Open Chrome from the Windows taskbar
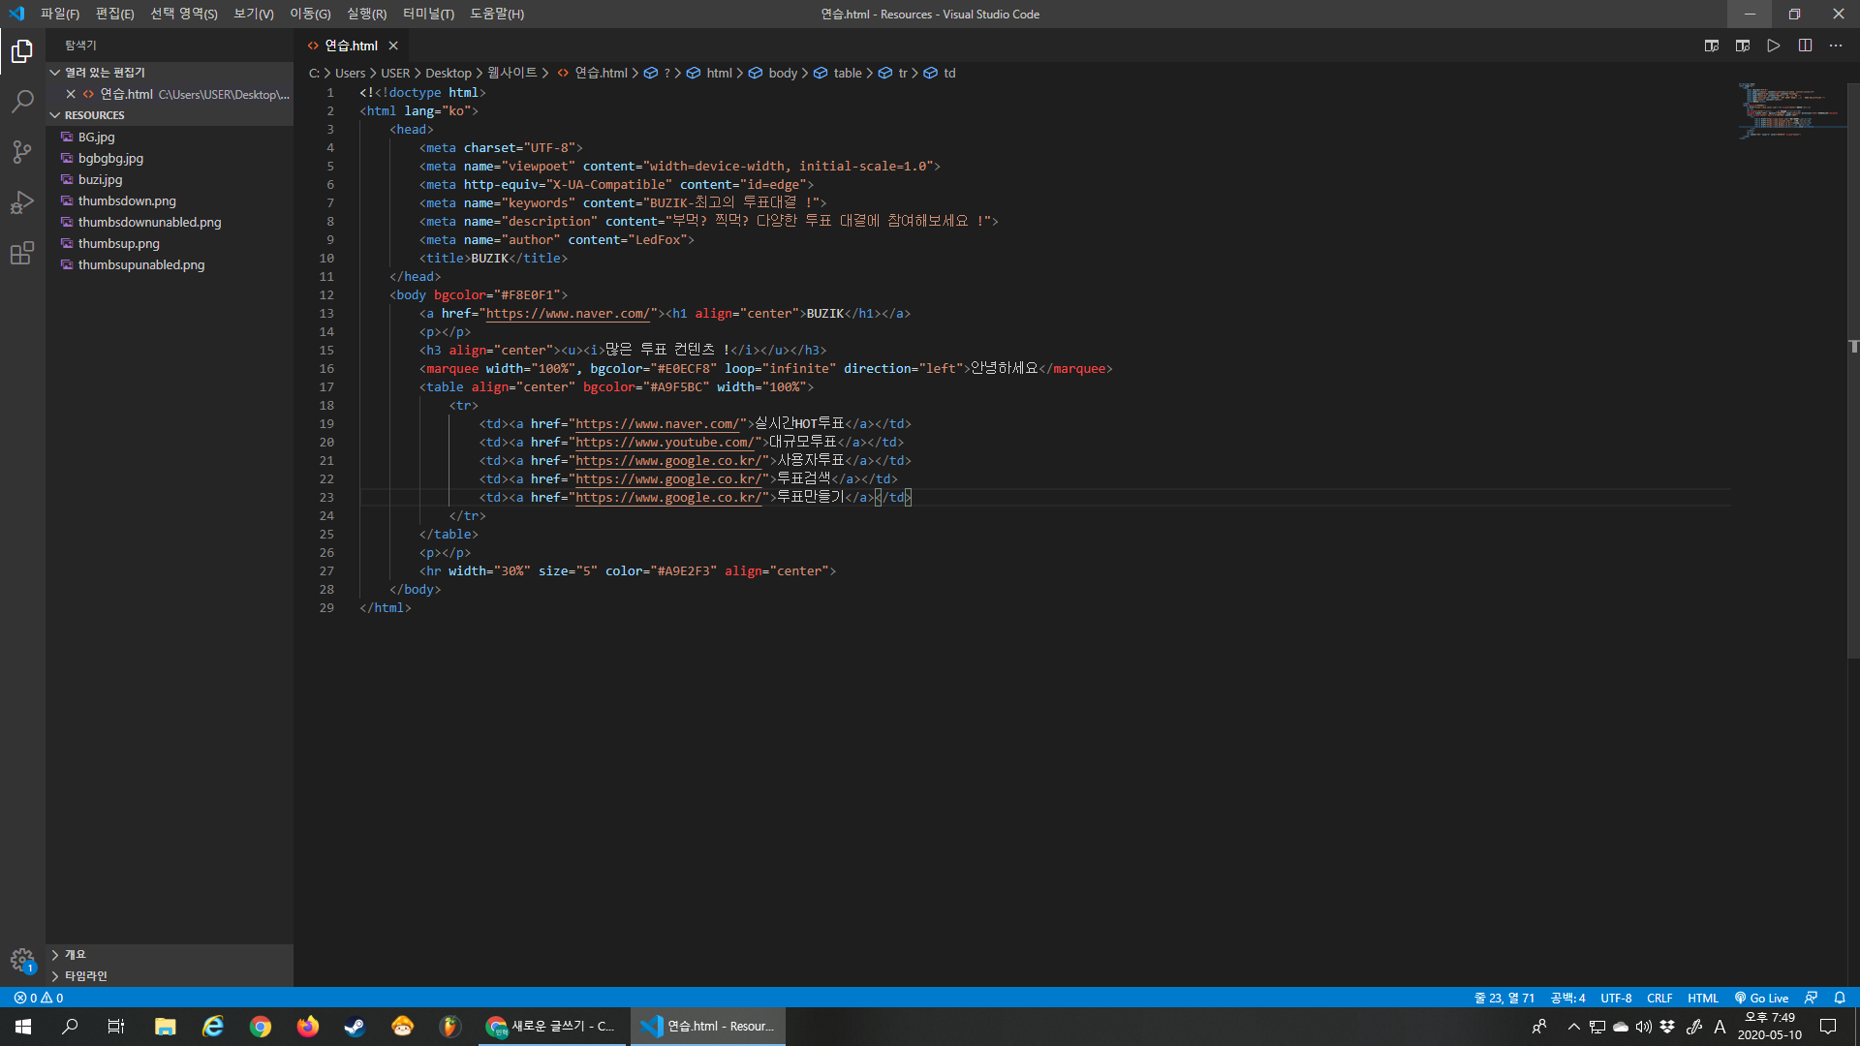The height and width of the screenshot is (1046, 1860). 260,1027
